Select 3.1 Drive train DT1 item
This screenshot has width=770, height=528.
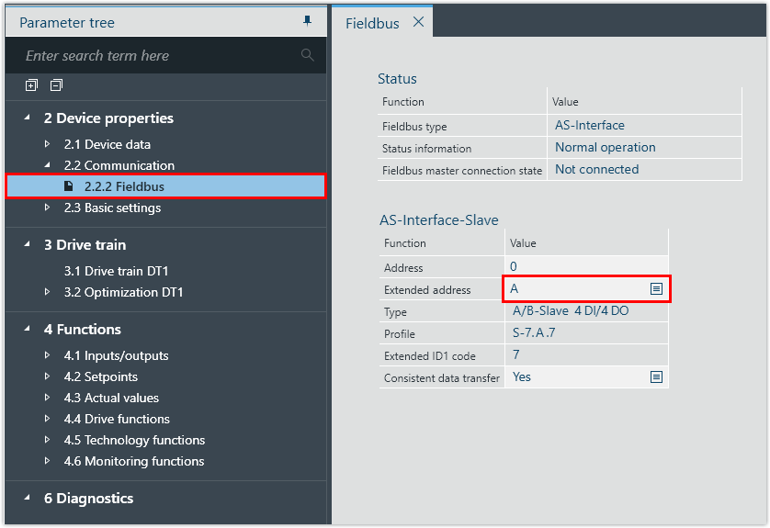pyautogui.click(x=116, y=271)
